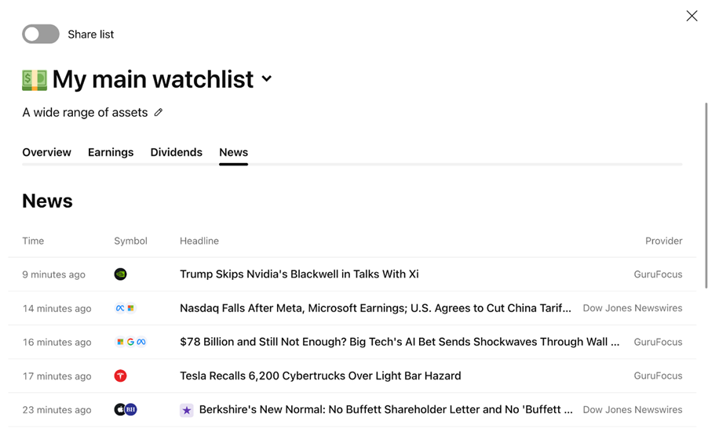Open the My main watchlist dropdown chevron
Image resolution: width=708 pixels, height=432 pixels.
pyautogui.click(x=267, y=78)
